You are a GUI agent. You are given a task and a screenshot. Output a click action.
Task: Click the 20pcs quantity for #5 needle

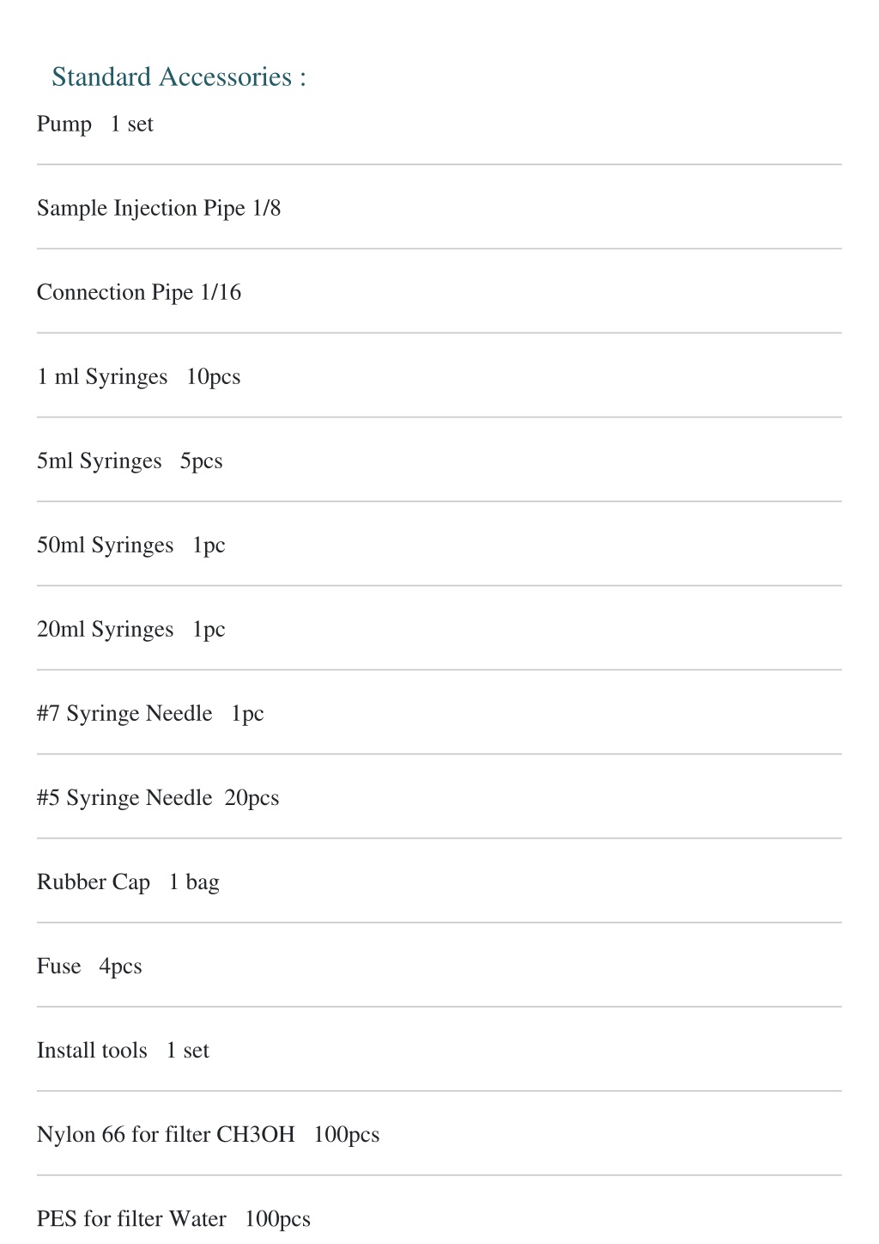tap(252, 798)
